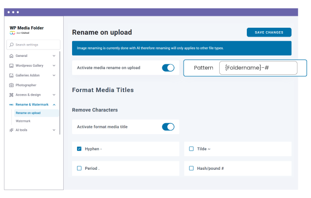Turn off Activate format media title
This screenshot has height=198, width=311.
168,127
